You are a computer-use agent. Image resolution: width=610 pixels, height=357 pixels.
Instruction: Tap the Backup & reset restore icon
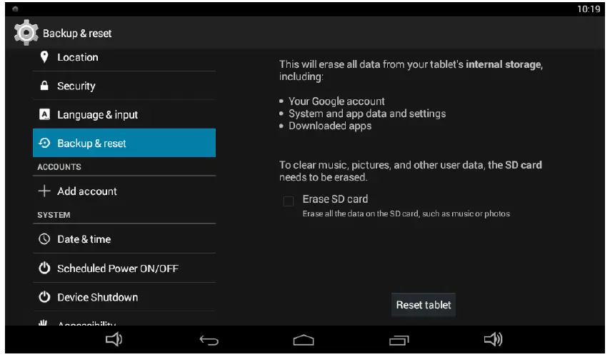point(44,143)
